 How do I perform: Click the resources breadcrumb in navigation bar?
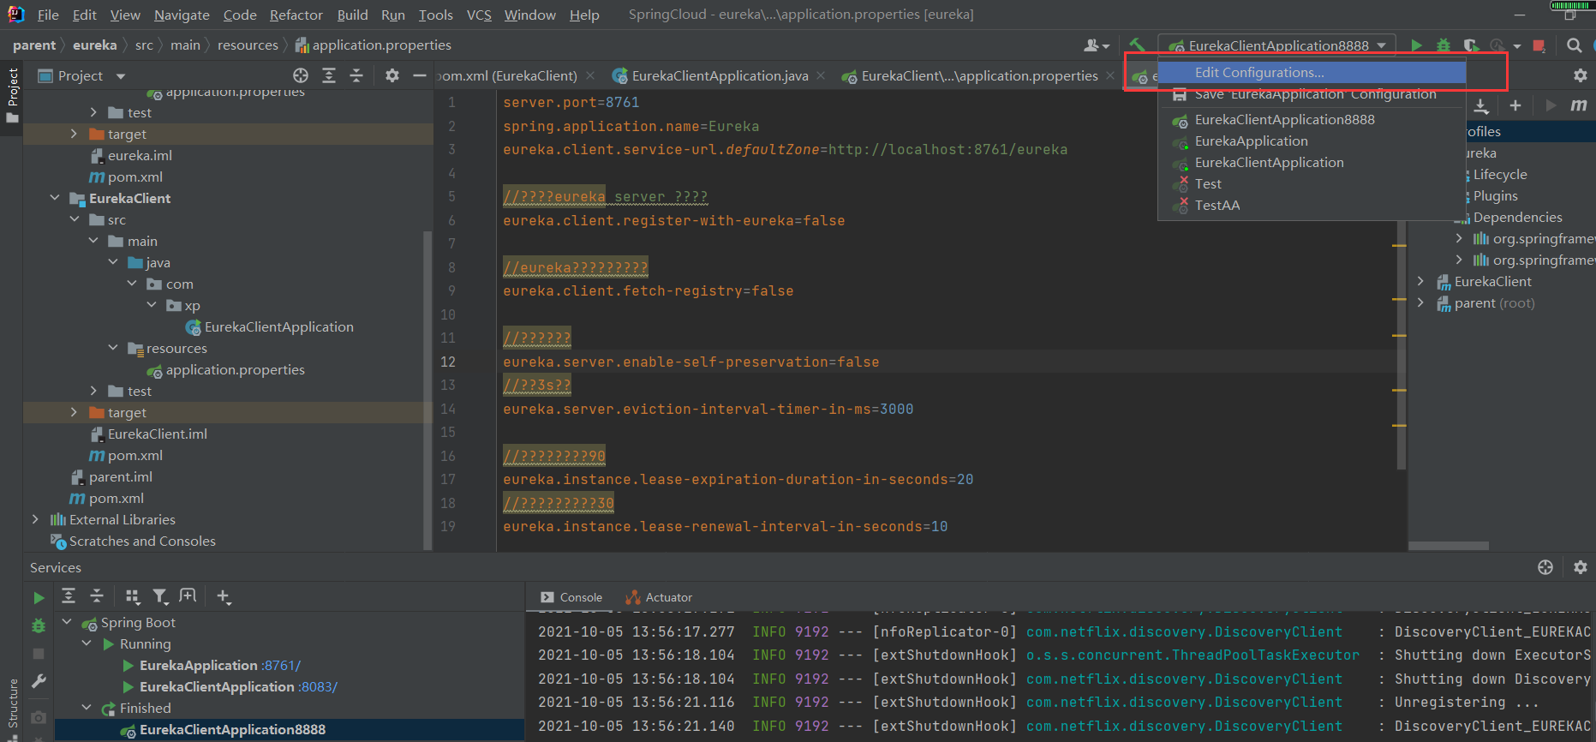(248, 45)
